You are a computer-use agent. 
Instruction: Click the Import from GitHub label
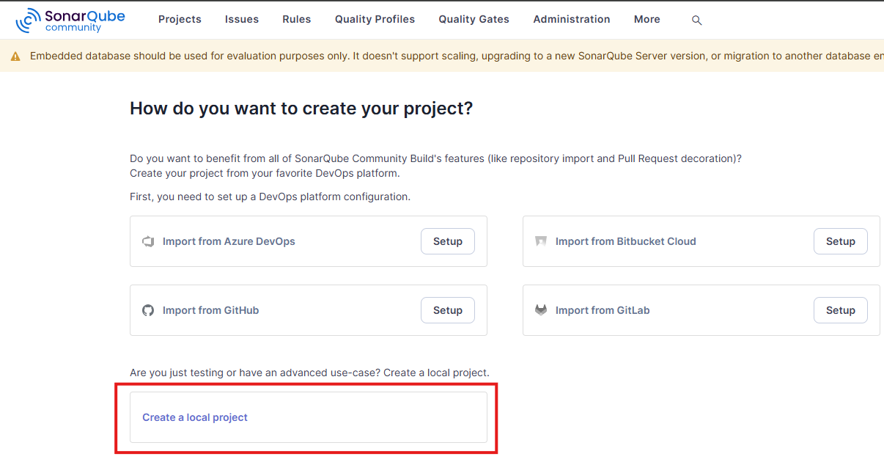pyautogui.click(x=211, y=310)
